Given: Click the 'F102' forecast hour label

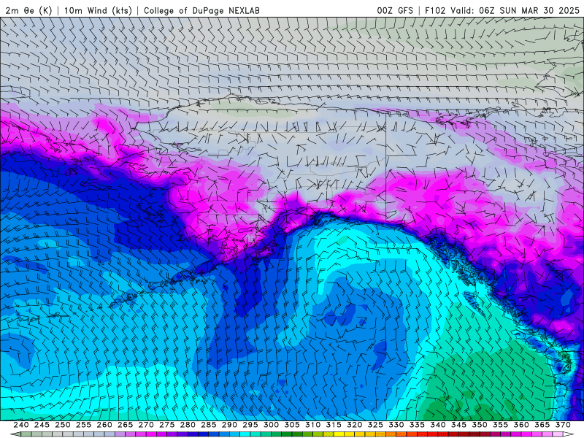Looking at the screenshot, I should pyautogui.click(x=435, y=11).
